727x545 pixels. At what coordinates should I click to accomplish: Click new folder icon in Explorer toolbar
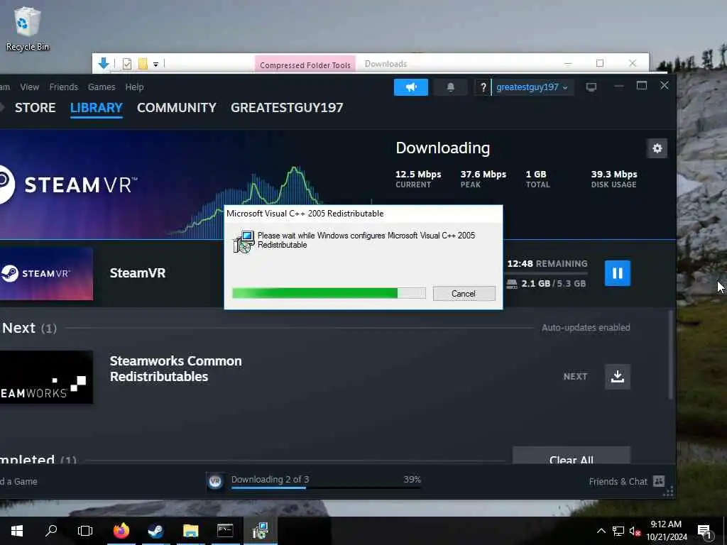tap(143, 63)
